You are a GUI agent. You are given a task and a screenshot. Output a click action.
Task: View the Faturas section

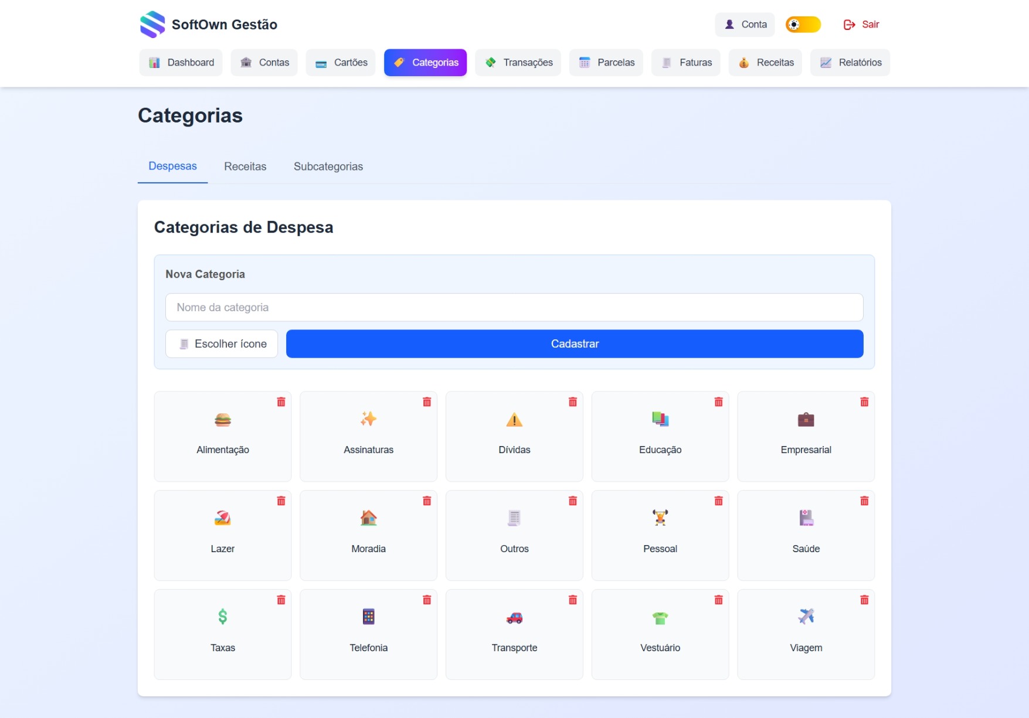[686, 62]
